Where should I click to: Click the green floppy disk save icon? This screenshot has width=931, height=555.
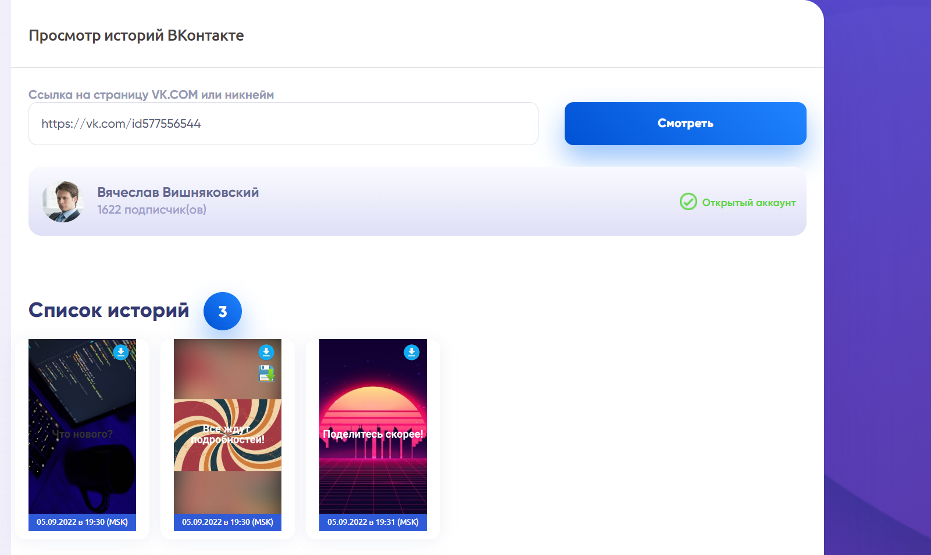266,373
